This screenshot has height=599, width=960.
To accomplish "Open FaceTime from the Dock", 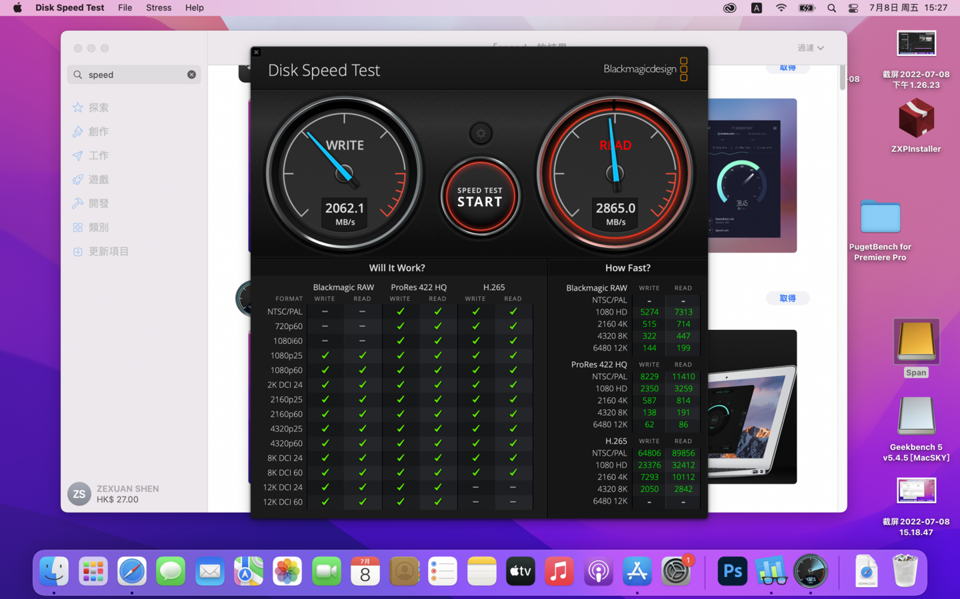I will click(326, 572).
